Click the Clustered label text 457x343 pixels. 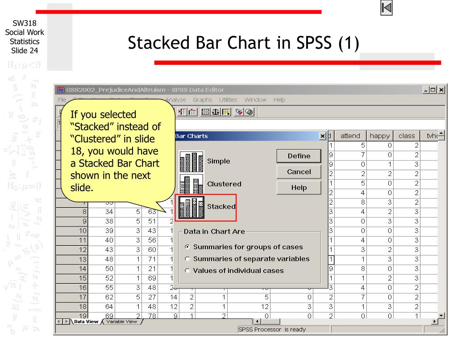224,184
